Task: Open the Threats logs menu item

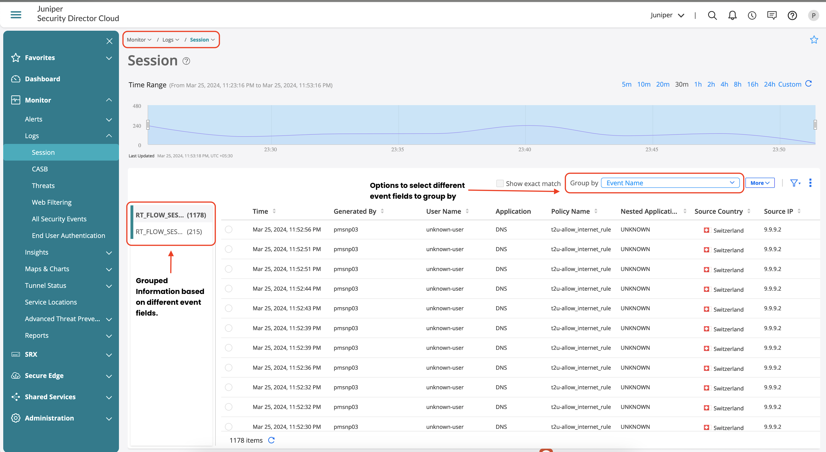Action: (x=43, y=186)
